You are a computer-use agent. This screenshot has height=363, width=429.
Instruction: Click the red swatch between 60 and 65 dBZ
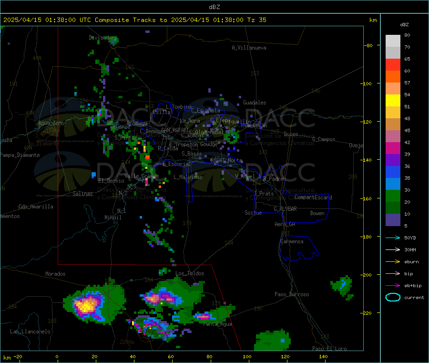click(x=393, y=64)
